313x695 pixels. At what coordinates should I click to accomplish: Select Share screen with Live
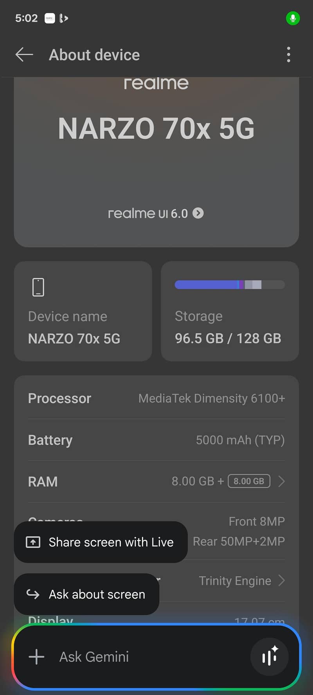point(111,542)
